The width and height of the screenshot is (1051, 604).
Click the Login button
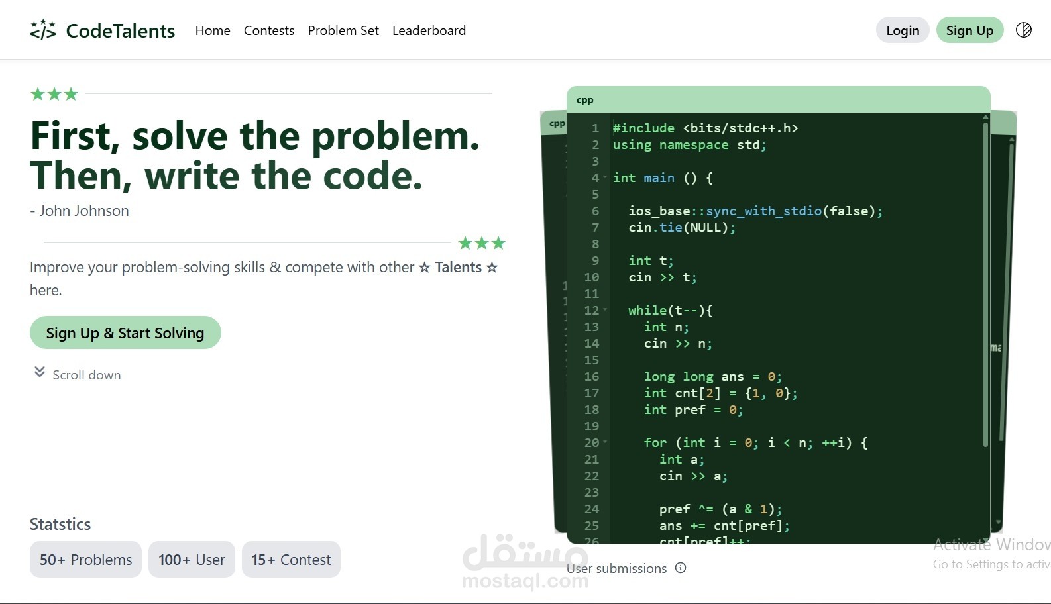point(903,30)
